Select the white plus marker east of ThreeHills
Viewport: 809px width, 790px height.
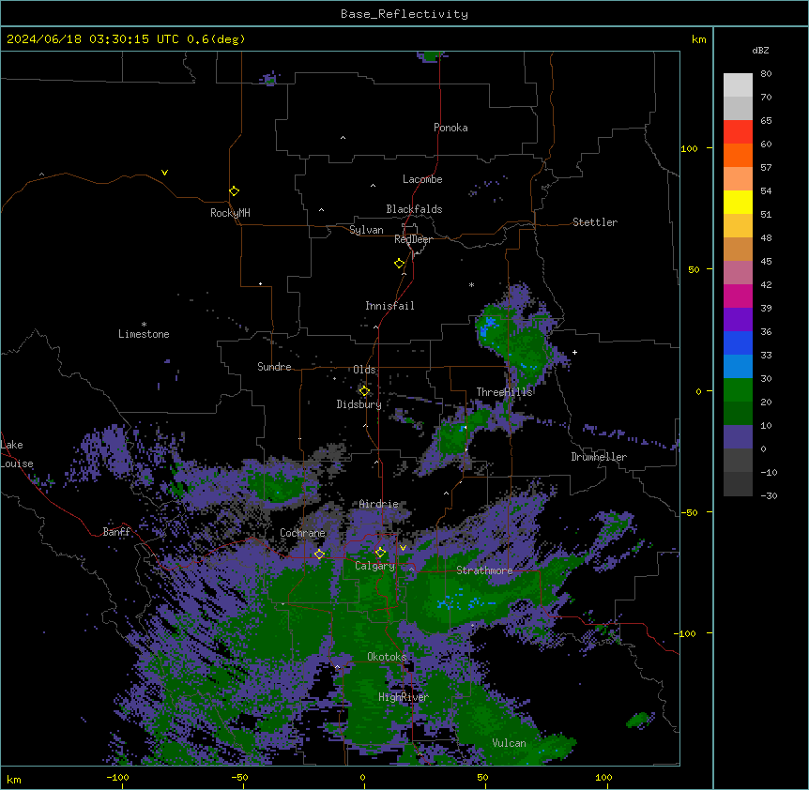coord(574,352)
